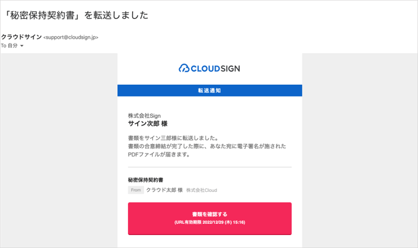The image size is (418, 248).
Task: Click the company label 株式会社Cloud
Action: 202,190
